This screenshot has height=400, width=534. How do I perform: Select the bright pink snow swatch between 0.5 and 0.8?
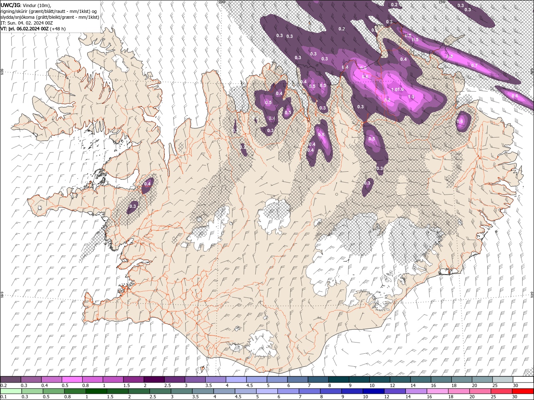72,380
